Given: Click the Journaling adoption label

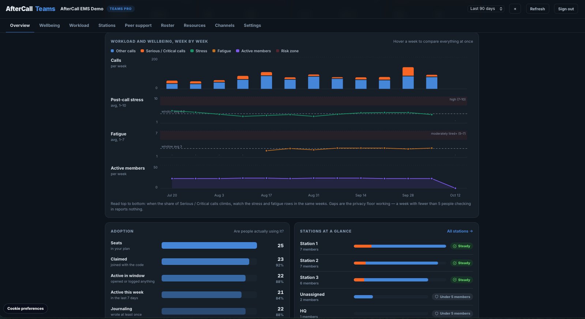Looking at the screenshot, I should point(121,309).
